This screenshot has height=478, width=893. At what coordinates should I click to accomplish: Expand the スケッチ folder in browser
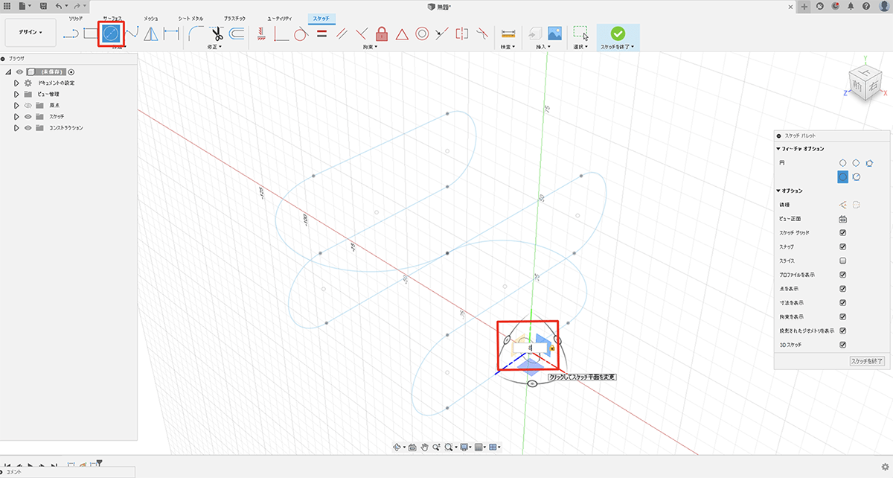[16, 117]
